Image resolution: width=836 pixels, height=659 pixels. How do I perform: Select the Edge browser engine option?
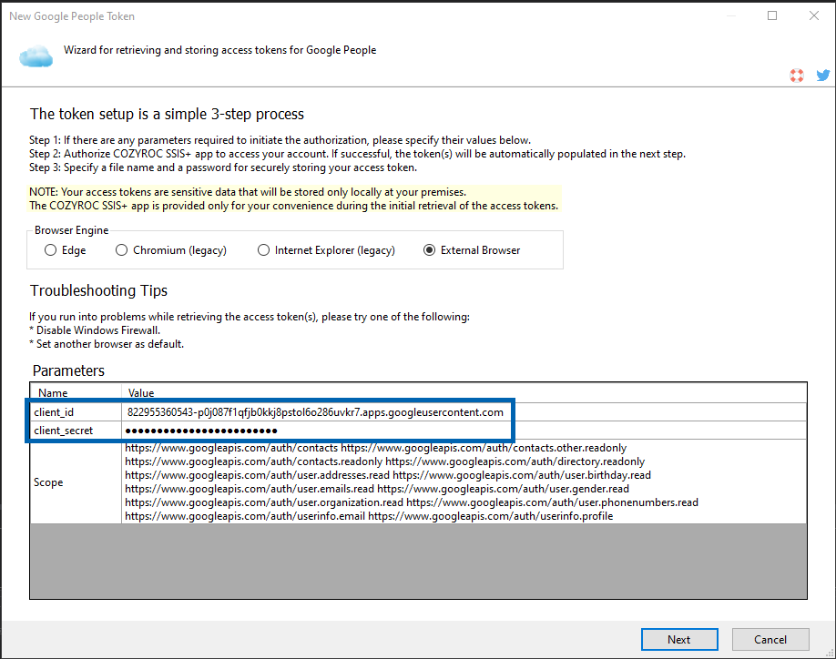click(50, 250)
